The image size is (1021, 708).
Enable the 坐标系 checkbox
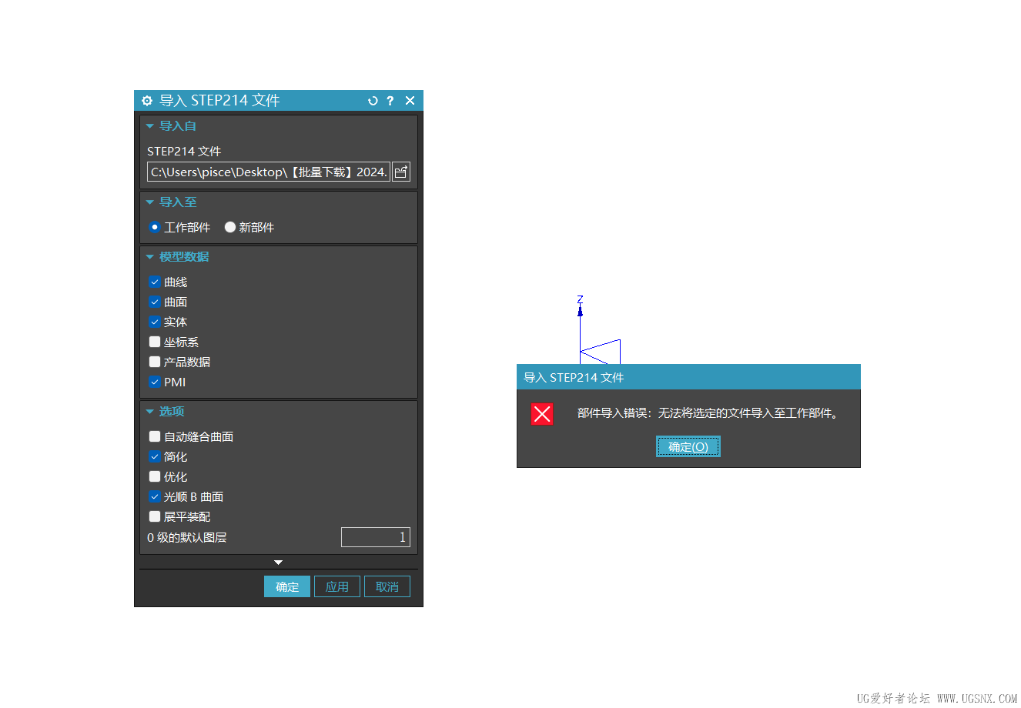coord(155,342)
